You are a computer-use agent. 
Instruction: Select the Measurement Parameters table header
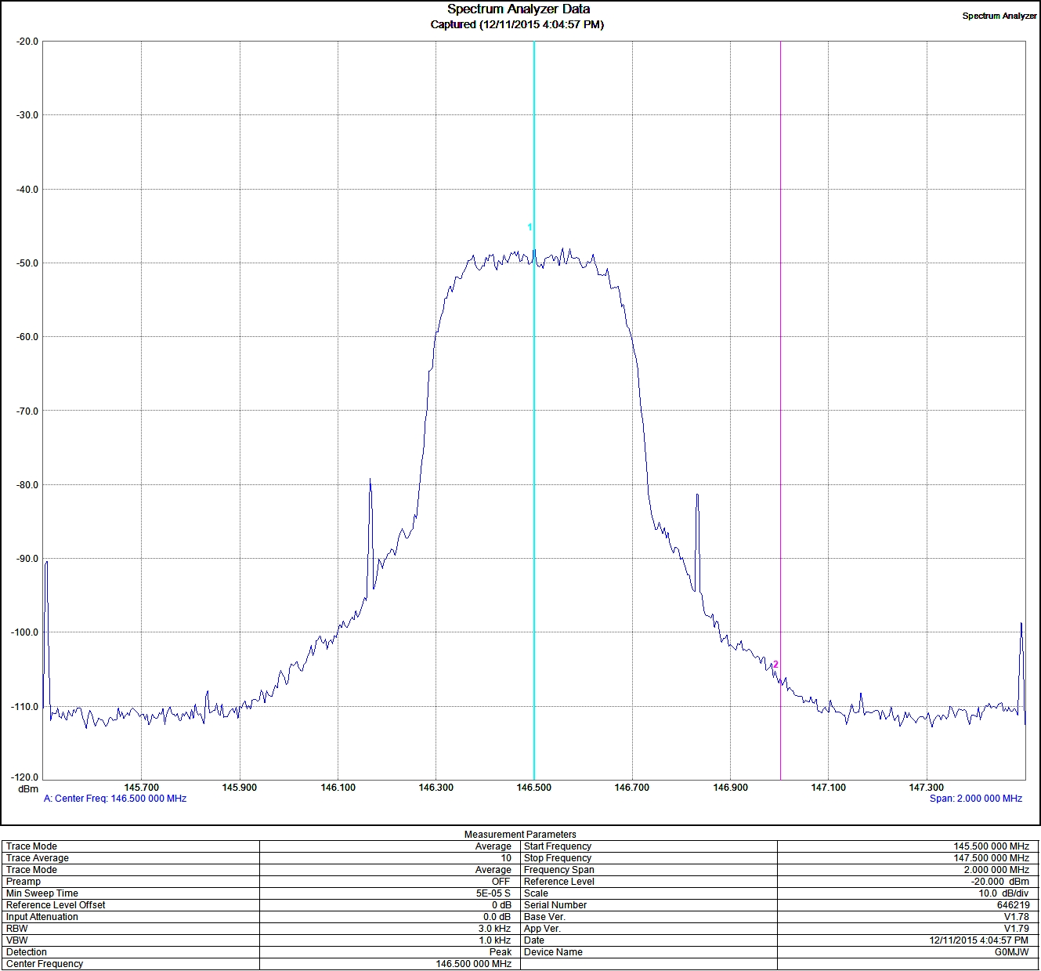[x=520, y=835]
